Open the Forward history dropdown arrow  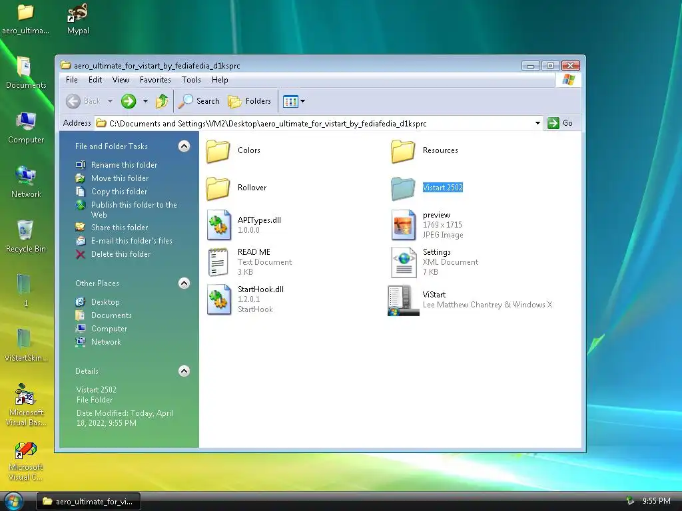145,101
